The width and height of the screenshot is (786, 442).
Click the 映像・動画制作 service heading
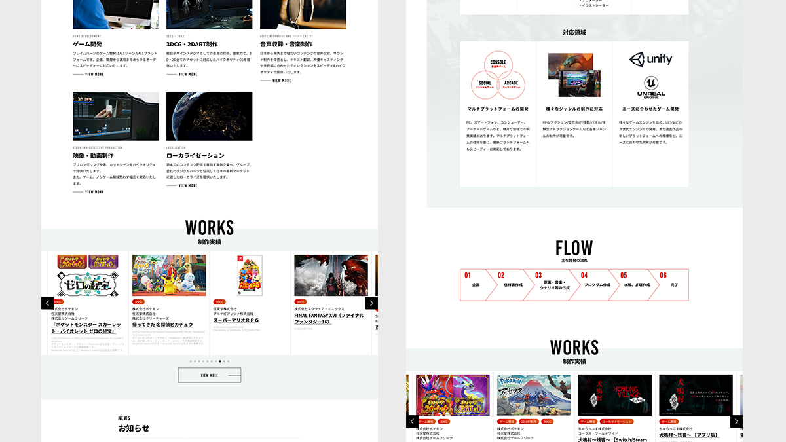click(x=93, y=156)
